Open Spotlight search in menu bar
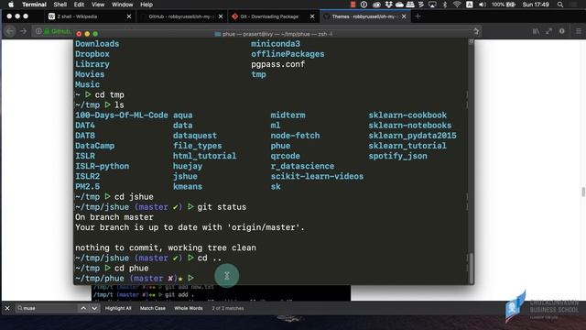The width and height of the screenshot is (586, 330). 560,5
